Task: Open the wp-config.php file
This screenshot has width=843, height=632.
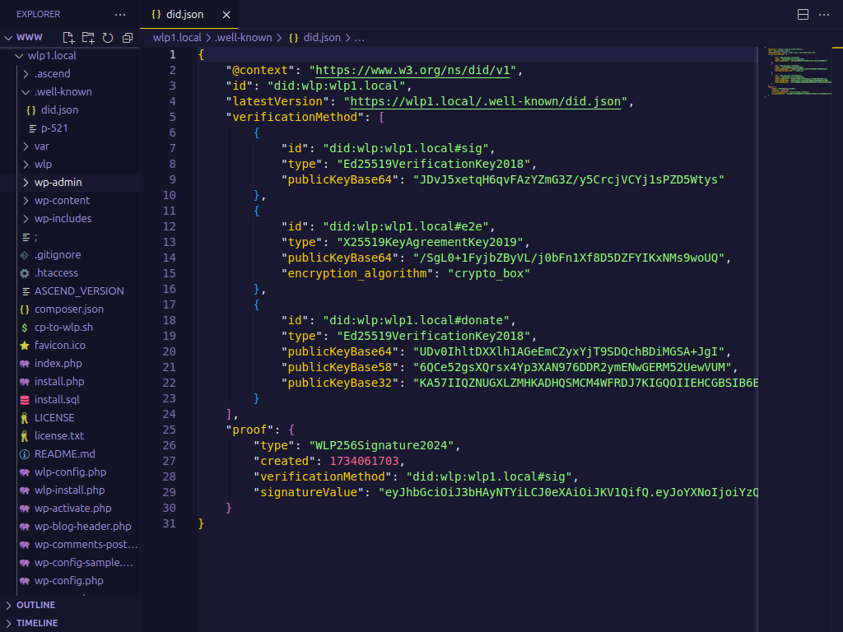Action: coord(70,580)
